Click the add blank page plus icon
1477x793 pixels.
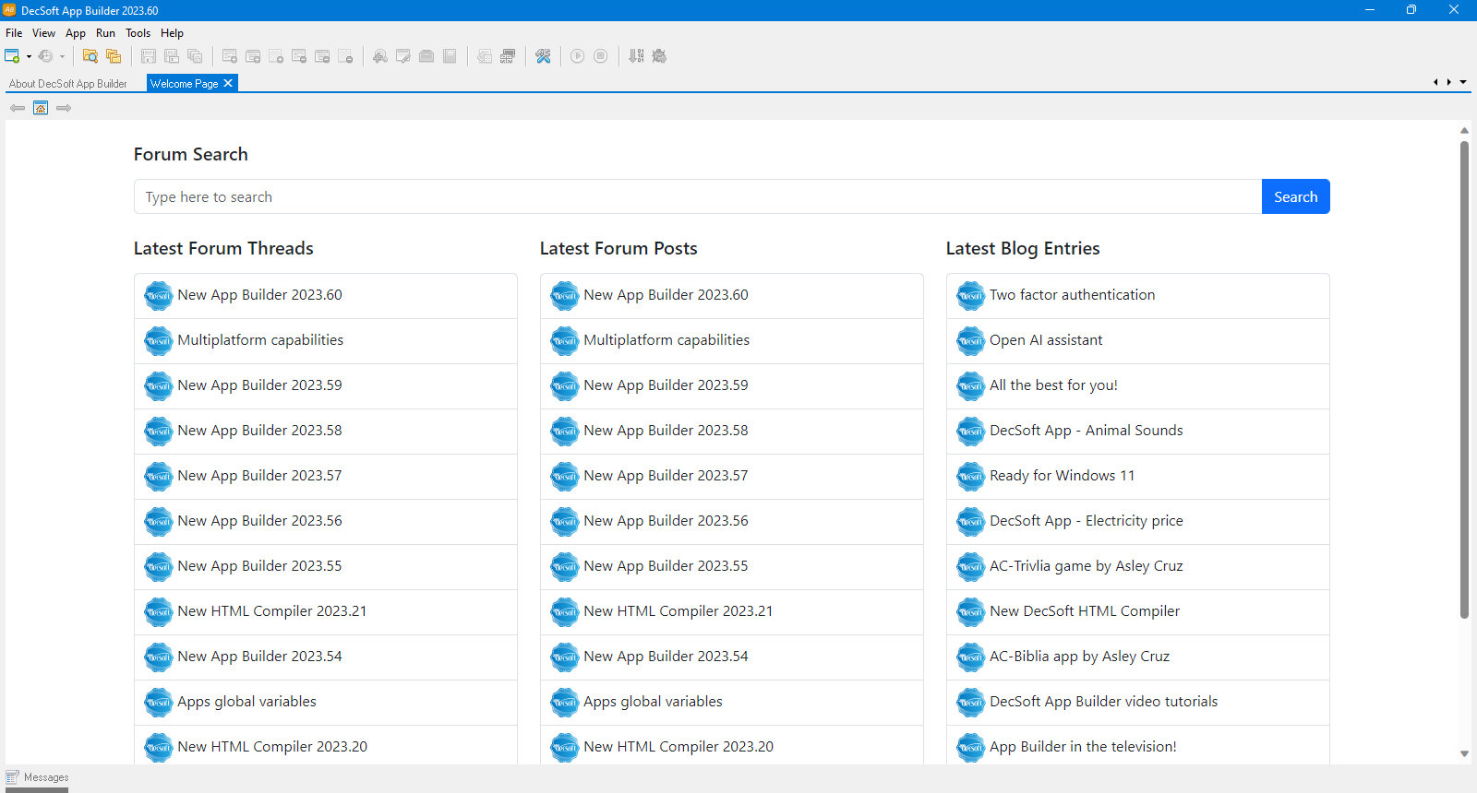[276, 56]
